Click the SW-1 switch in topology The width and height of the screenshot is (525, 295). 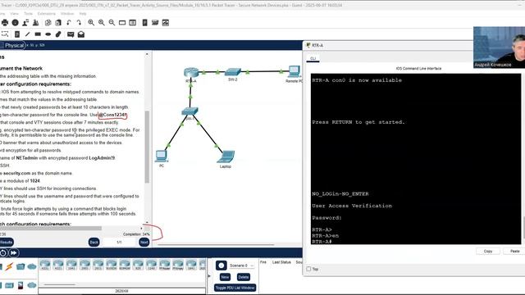(x=189, y=111)
